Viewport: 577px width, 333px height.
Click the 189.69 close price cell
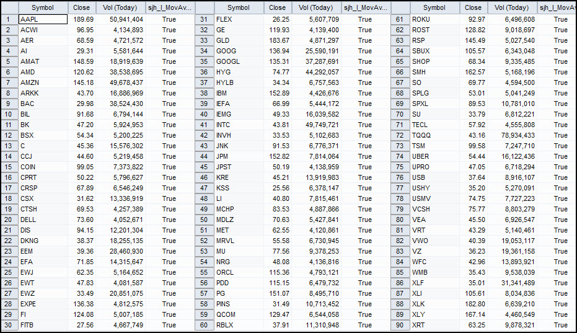pyautogui.click(x=81, y=19)
